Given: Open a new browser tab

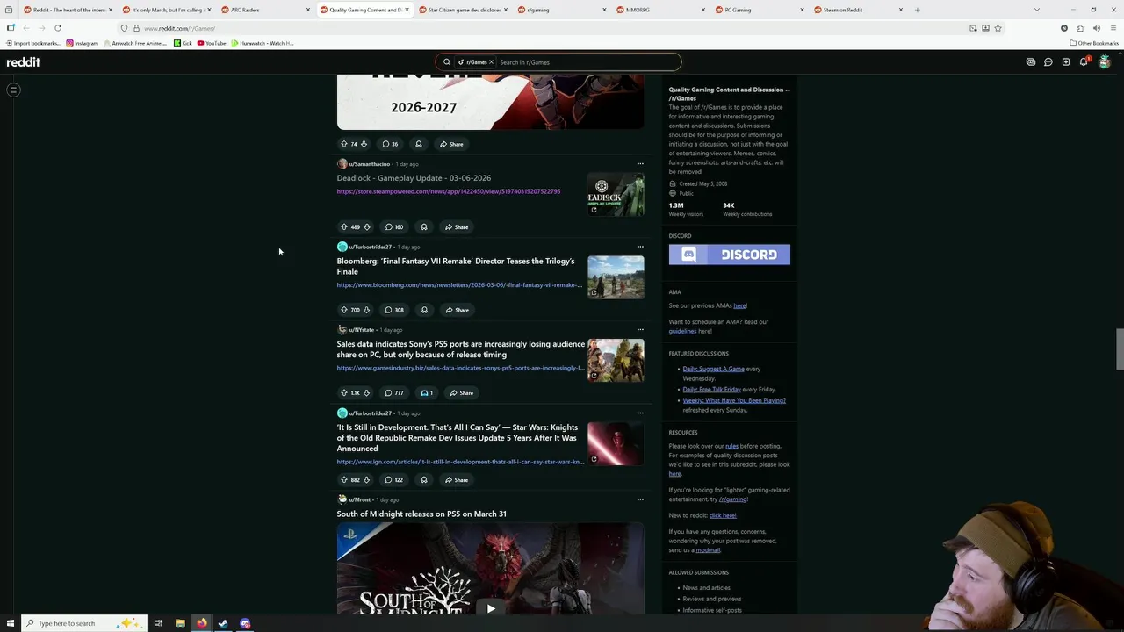Looking at the screenshot, I should [x=917, y=10].
